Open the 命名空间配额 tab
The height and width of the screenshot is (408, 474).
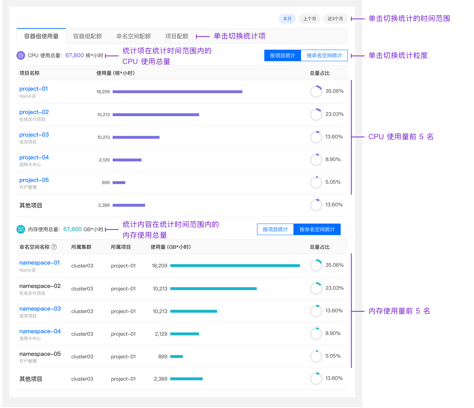(x=133, y=36)
